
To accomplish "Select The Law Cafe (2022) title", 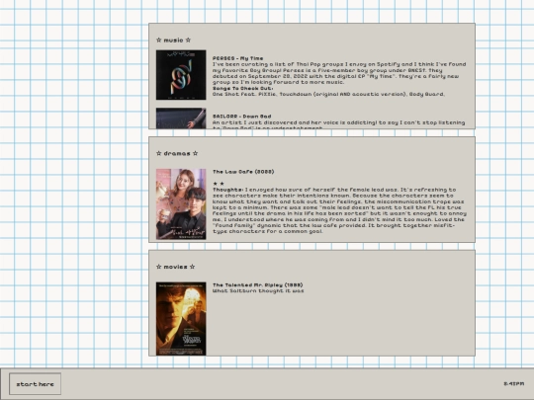I will [x=243, y=172].
